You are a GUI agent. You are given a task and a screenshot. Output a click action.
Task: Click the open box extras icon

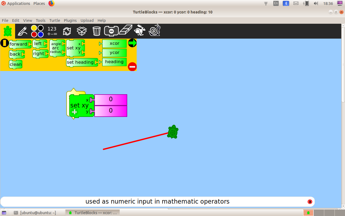pyautogui.click(x=82, y=31)
